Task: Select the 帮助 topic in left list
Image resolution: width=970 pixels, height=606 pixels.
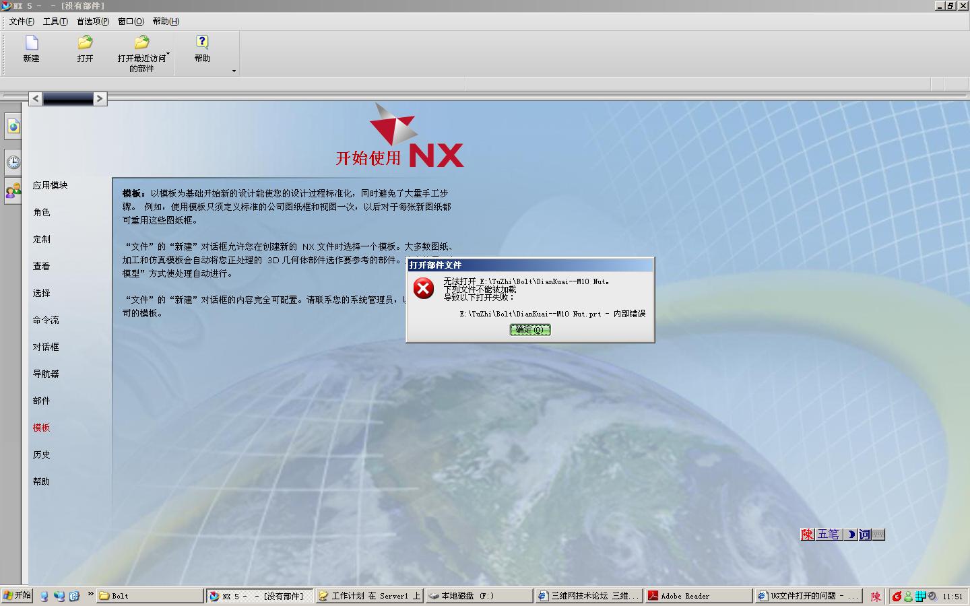Action: [x=42, y=481]
